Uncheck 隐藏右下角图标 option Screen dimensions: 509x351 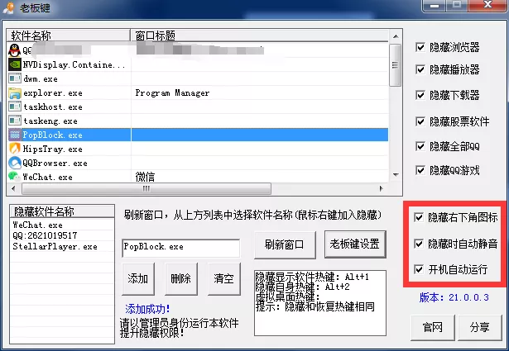[419, 217]
